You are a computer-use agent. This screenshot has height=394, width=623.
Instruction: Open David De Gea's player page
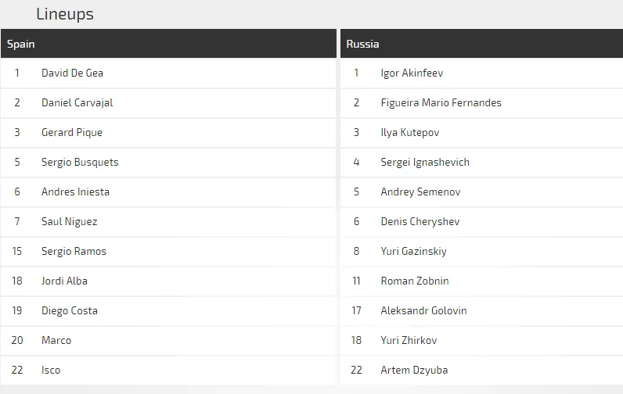click(72, 73)
